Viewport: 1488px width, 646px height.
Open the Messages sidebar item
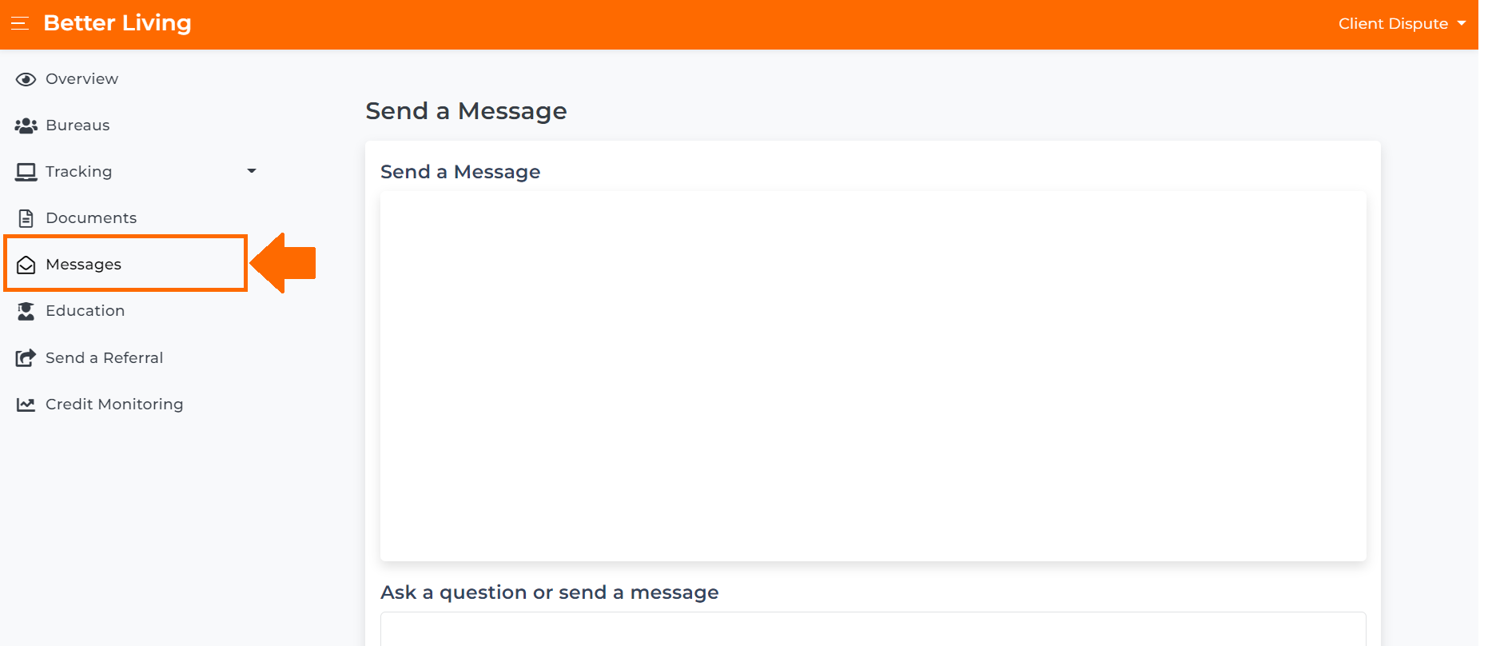pos(125,263)
